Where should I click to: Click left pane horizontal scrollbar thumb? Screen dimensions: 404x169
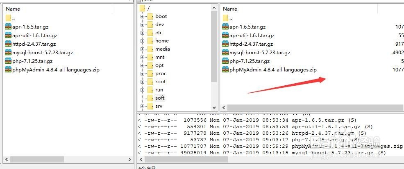37,160
